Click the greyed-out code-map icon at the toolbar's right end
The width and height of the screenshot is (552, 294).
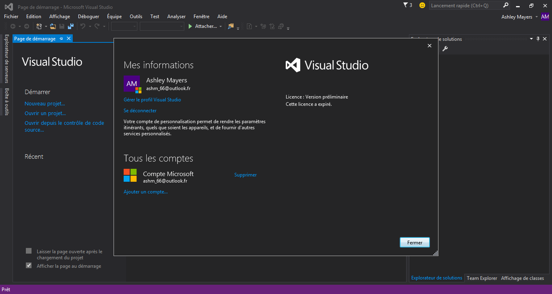pyautogui.click(x=281, y=26)
